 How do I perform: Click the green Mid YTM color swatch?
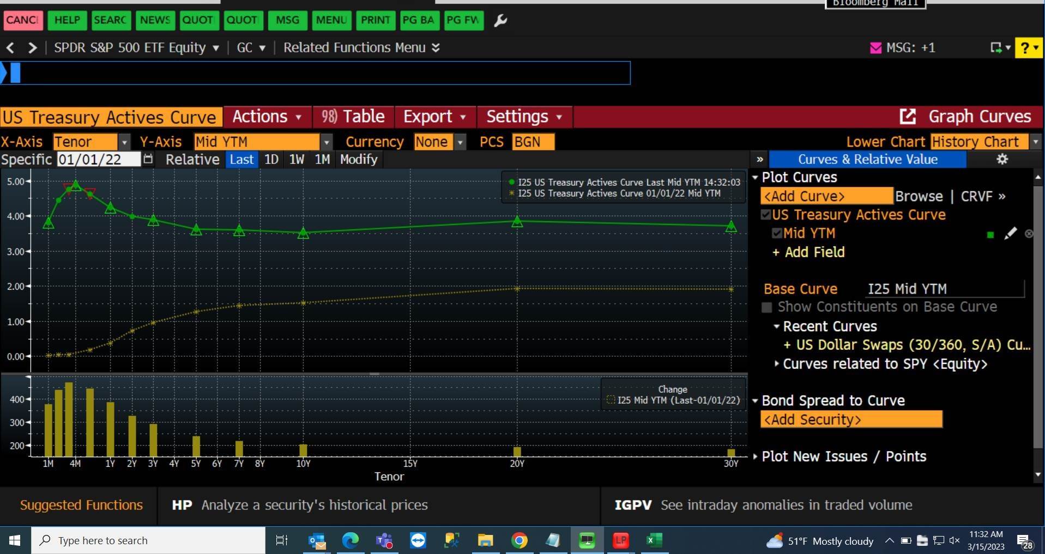pyautogui.click(x=990, y=235)
